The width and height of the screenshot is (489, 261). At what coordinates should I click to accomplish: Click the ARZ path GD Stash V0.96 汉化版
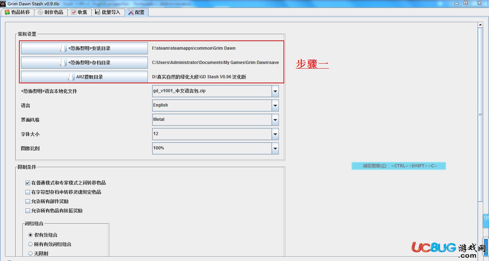199,77
